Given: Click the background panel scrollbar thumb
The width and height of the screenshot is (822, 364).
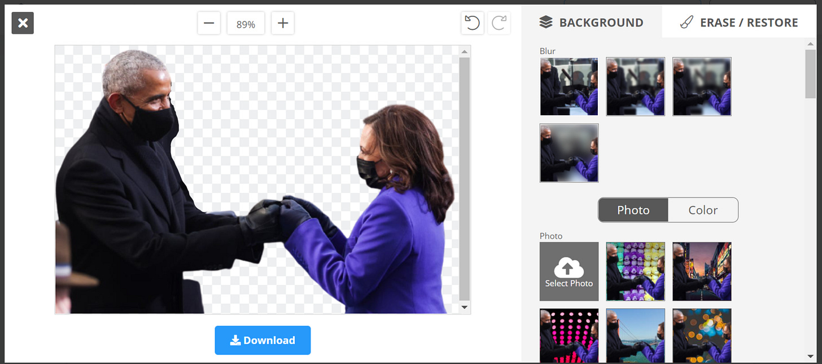Looking at the screenshot, I should click(x=810, y=73).
